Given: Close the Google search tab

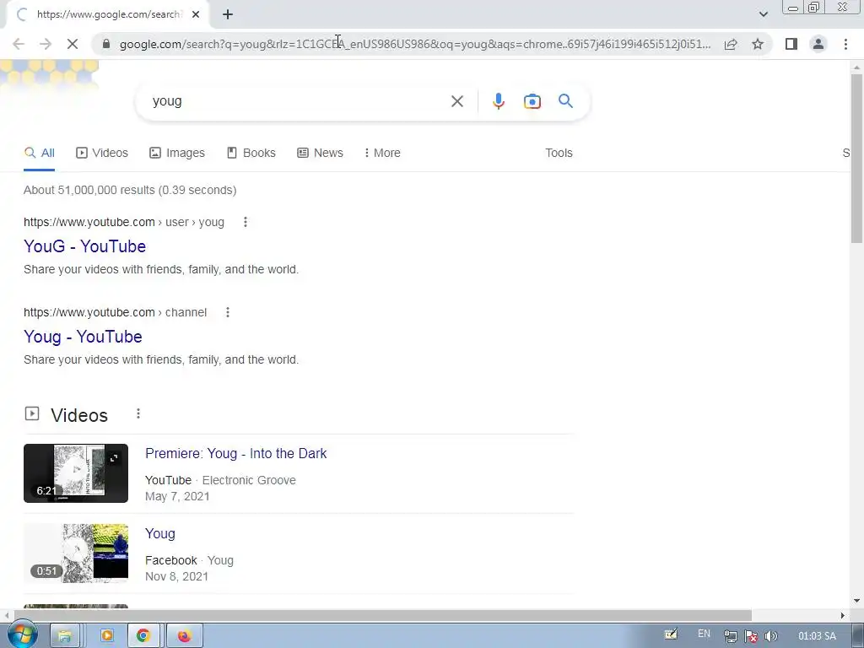Looking at the screenshot, I should coord(196,14).
